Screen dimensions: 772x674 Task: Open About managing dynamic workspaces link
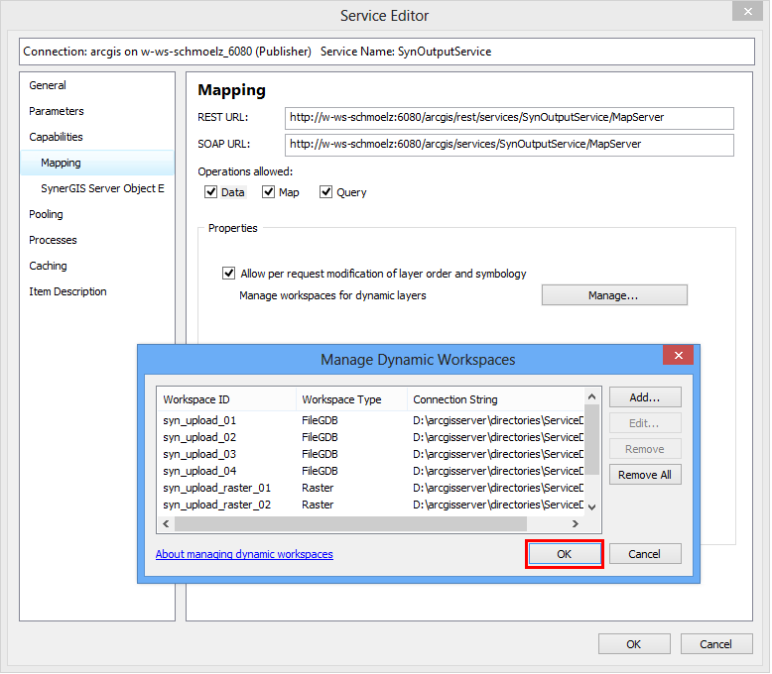244,554
